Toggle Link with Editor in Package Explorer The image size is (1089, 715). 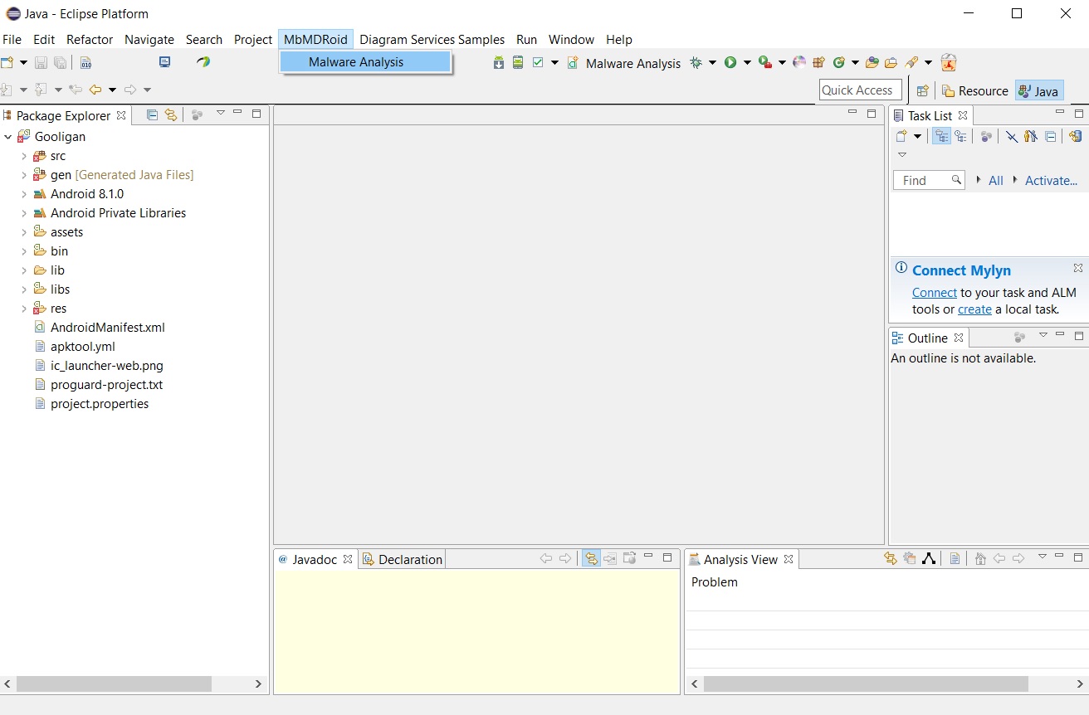[x=171, y=115]
